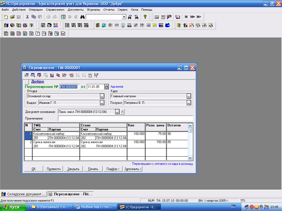
Task: Switch to Посібник Word taskbar item
Action: click(x=95, y=207)
